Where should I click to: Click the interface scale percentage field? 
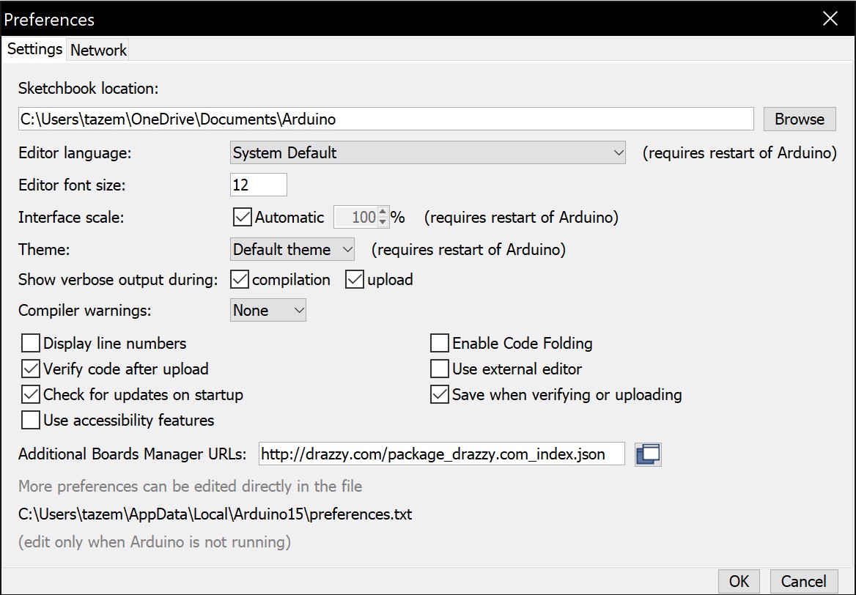point(356,217)
